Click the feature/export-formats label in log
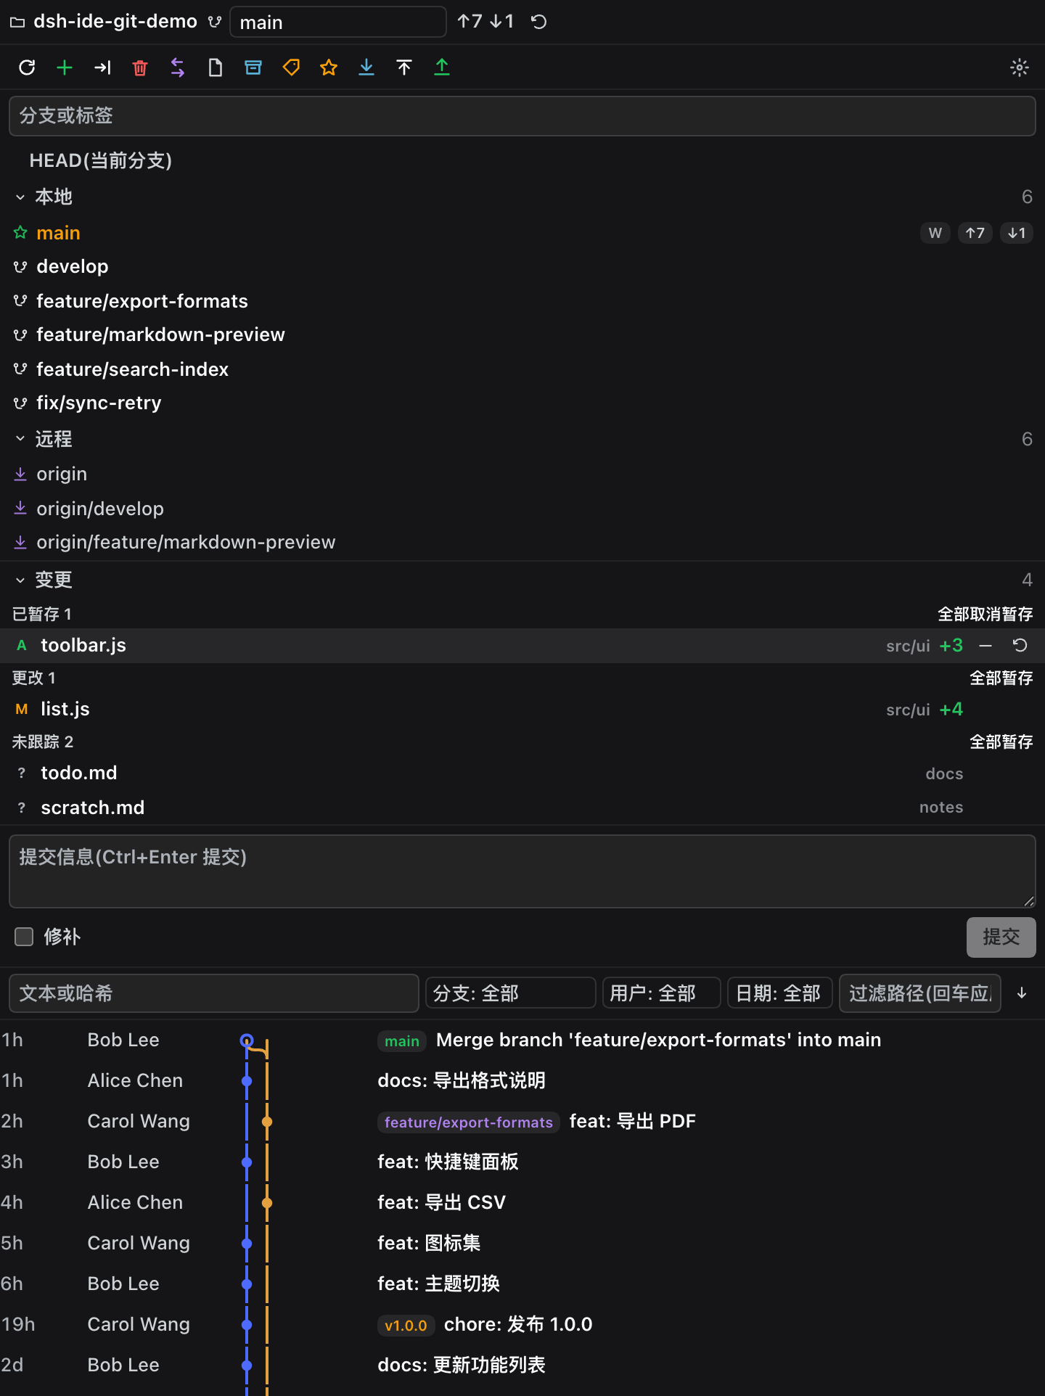The width and height of the screenshot is (1045, 1396). pyautogui.click(x=469, y=1122)
